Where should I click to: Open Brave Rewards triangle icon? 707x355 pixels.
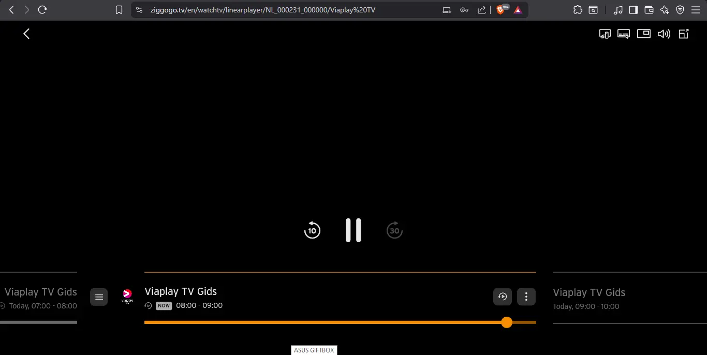[518, 10]
